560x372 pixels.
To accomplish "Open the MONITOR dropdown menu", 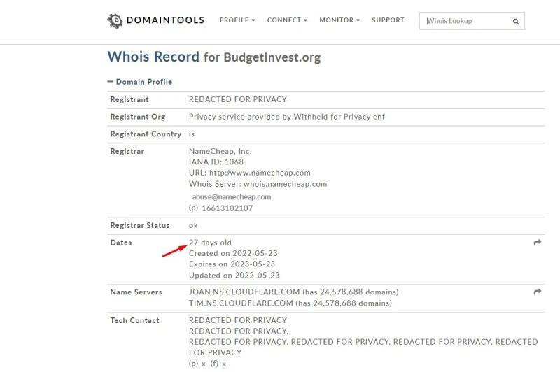I will 339,20.
